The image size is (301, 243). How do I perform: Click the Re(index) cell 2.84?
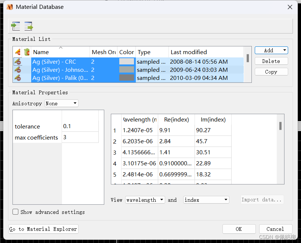[x=177, y=141]
